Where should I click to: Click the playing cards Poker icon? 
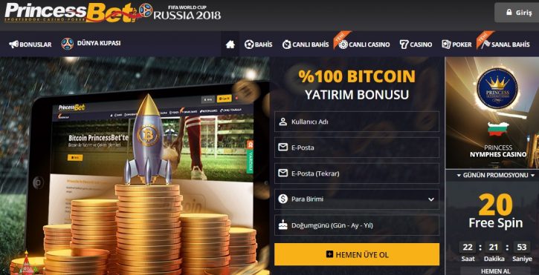point(446,44)
